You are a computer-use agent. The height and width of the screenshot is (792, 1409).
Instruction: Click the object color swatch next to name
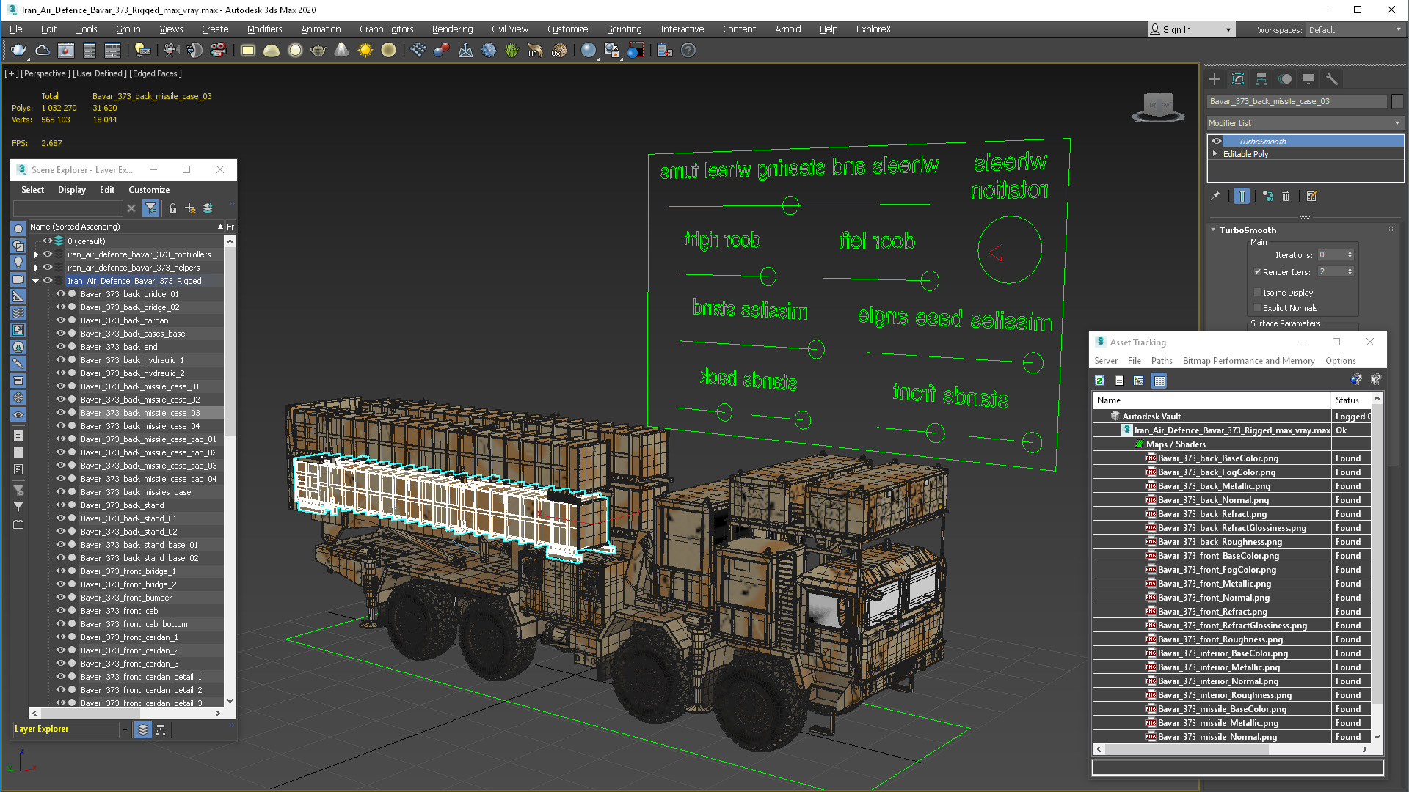tap(1397, 101)
